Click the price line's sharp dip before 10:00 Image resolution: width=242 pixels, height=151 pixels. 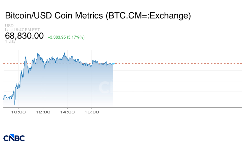(x=15, y=105)
